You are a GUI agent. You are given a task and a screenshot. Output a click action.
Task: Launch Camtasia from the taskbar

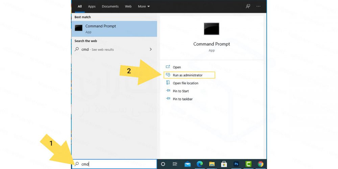248,164
